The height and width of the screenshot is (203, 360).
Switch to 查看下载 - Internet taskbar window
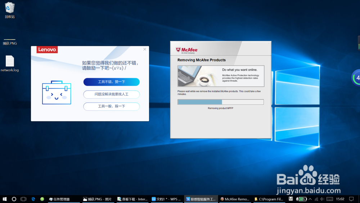132,199
